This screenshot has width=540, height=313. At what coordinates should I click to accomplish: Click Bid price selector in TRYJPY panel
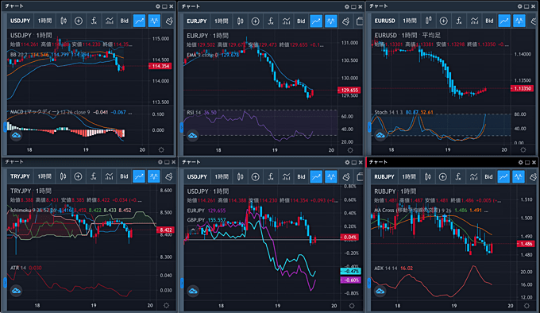point(124,176)
